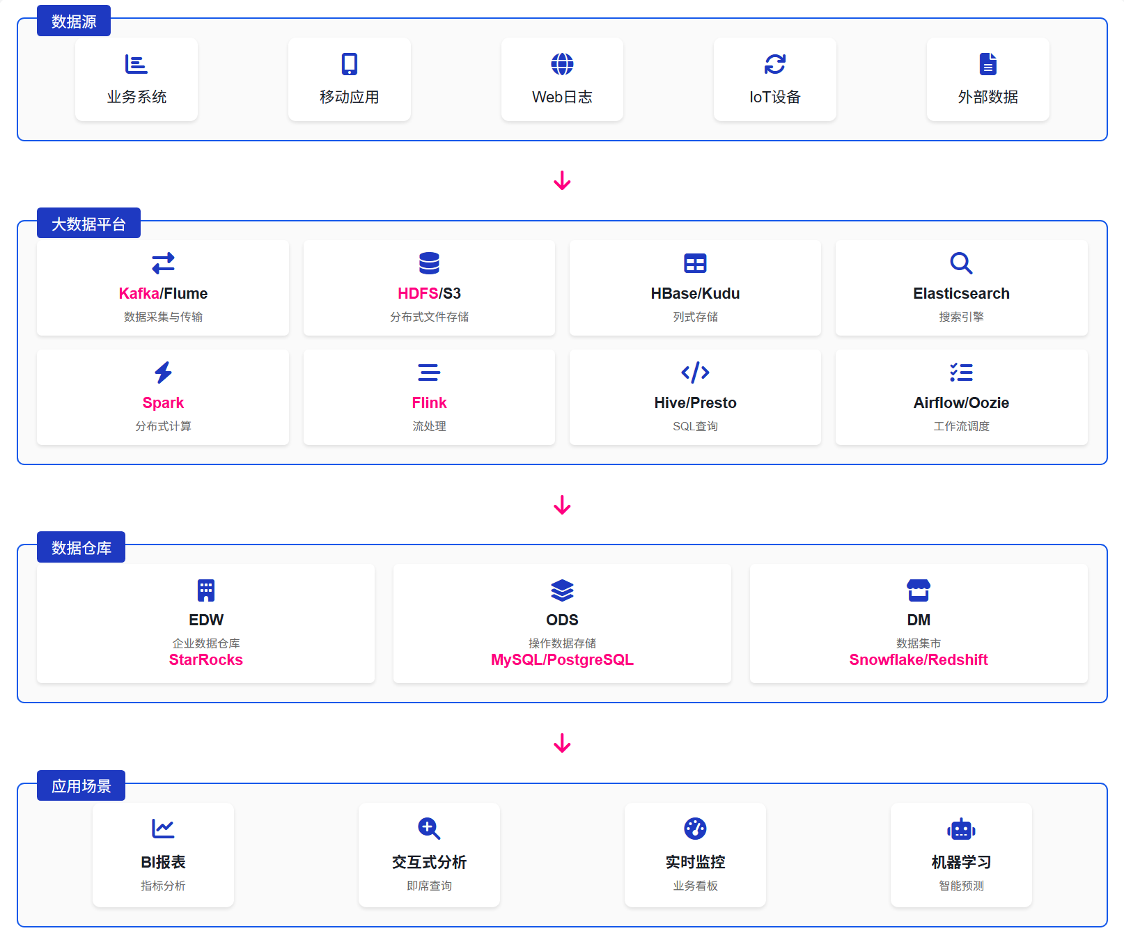Click the Elasticsearch magnifier icon
1124x940 pixels.
pos(961,263)
